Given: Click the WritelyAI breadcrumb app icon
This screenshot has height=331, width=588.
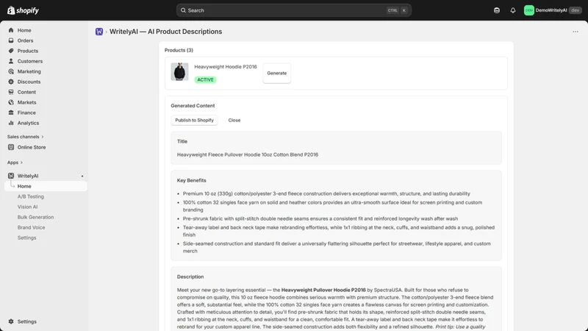Looking at the screenshot, I should [99, 32].
